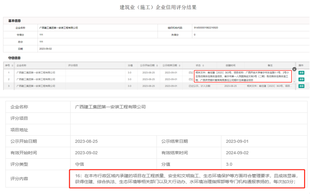Click the 基本信息 section heading
This screenshot has height=195, width=310.
pyautogui.click(x=14, y=21)
